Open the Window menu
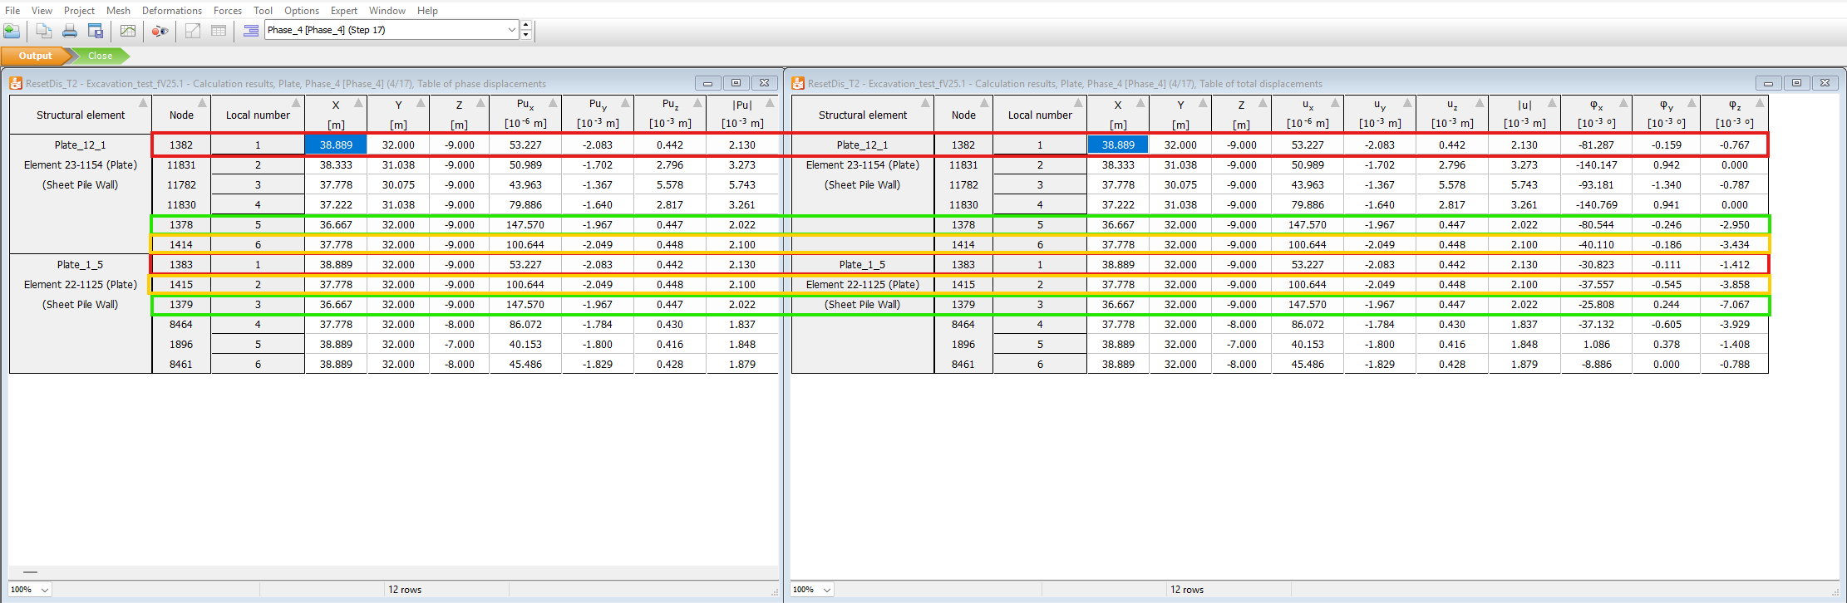This screenshot has height=603, width=1847. pos(387,11)
